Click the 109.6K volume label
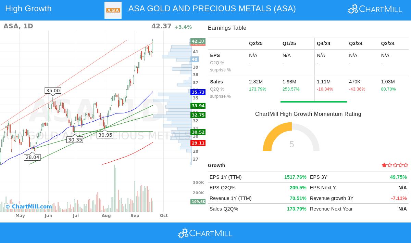 198,202
